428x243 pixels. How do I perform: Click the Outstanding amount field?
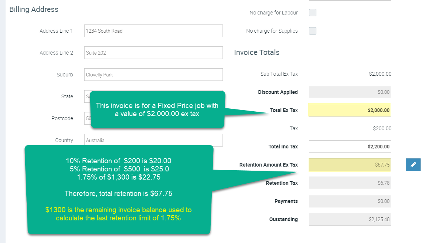(x=350, y=219)
